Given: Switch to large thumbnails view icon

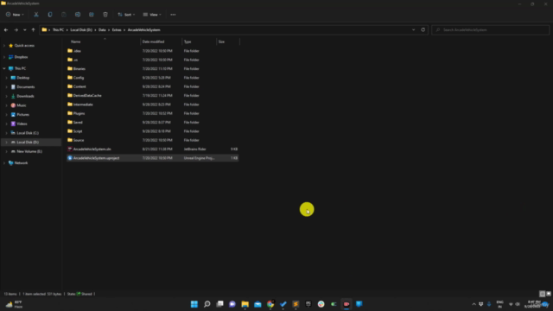Looking at the screenshot, I should pyautogui.click(x=549, y=294).
